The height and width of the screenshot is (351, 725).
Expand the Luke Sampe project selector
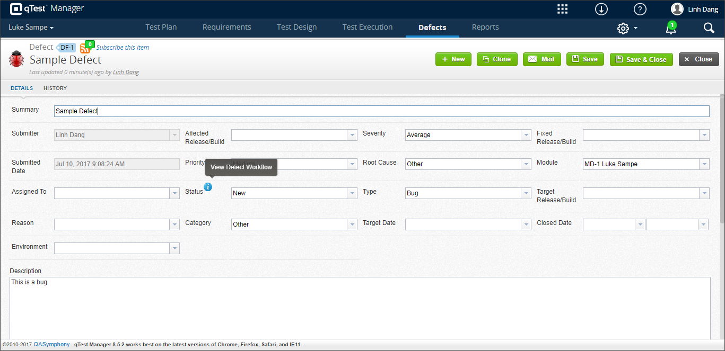(30, 27)
